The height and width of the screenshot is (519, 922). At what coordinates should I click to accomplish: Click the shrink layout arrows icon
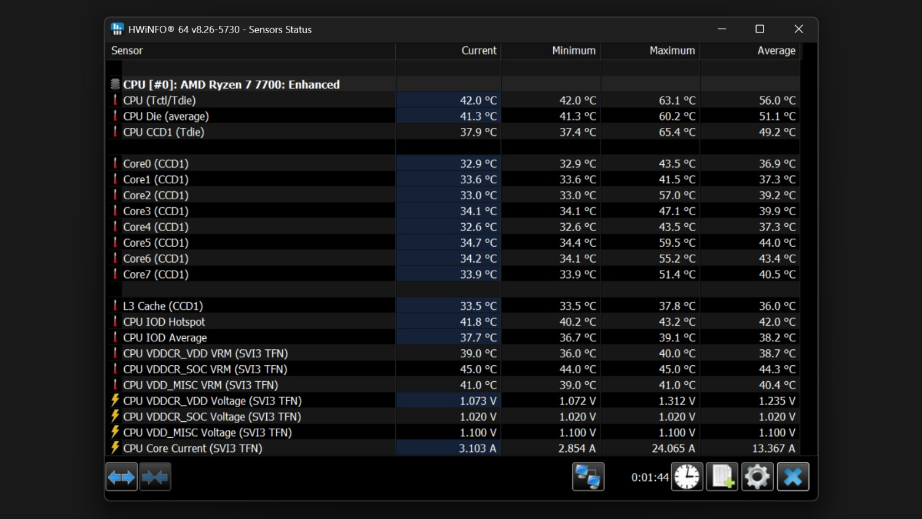(x=155, y=477)
